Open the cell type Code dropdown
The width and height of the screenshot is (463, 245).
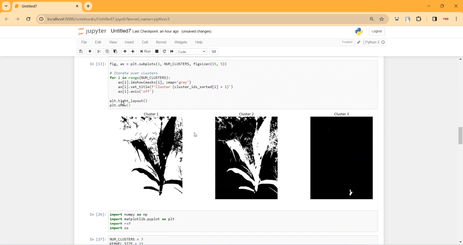point(192,52)
